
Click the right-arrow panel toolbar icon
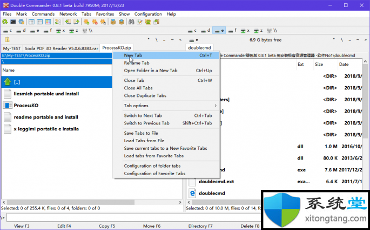pyautogui.click(x=76, y=22)
